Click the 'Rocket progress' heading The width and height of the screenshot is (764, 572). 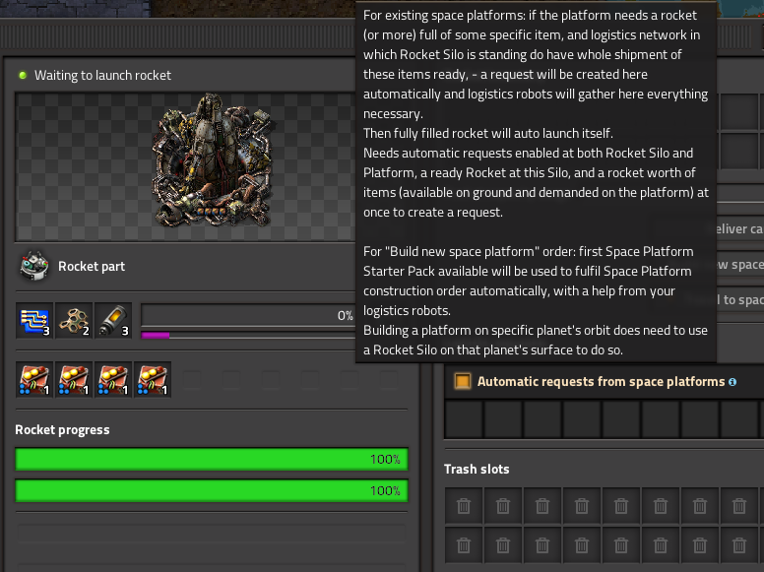click(x=62, y=429)
